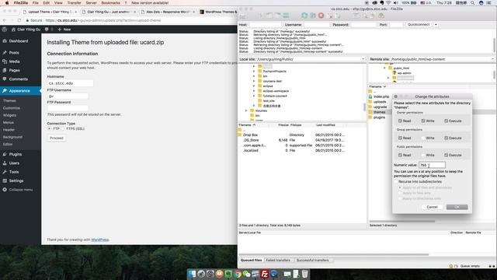
Task: Toggle Owner Read permission checkbox
Action: 400,121
